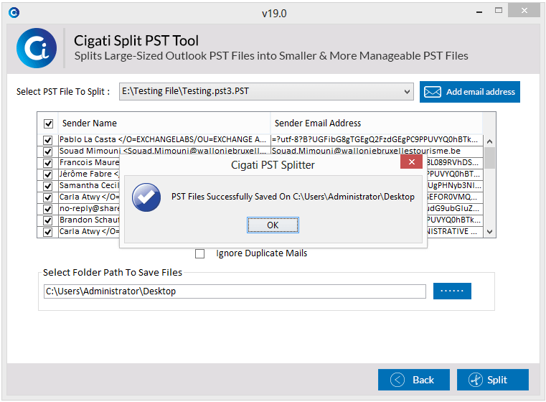The image size is (546, 402).
Task: Click the Cigati logo in the header
Action: [37, 48]
